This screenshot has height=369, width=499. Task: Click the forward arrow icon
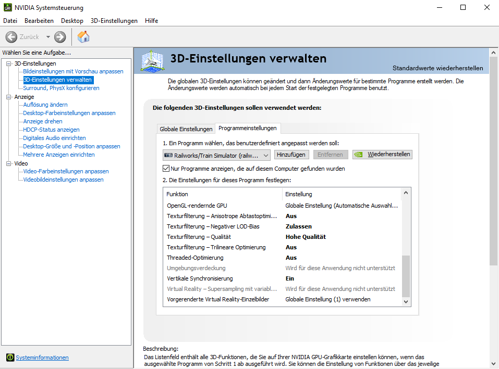coord(60,37)
